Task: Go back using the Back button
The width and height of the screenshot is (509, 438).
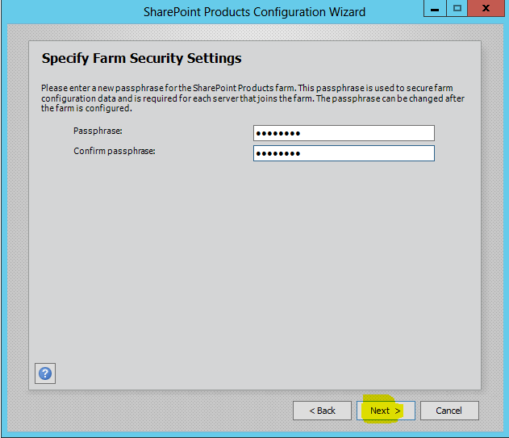Action: point(322,411)
